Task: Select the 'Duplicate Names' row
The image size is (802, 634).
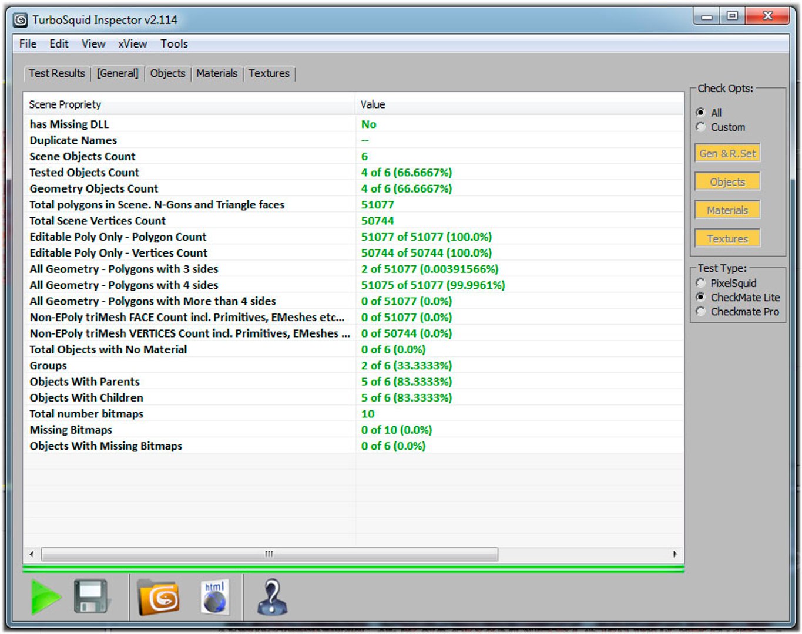Action: 354,140
